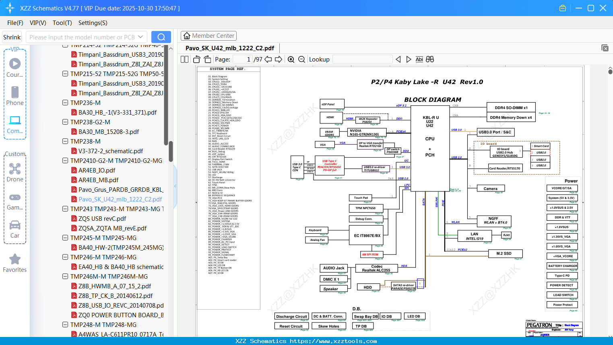Screen dimensions: 613x345
Task: Open the Settings(S) menu
Action: click(x=93, y=23)
